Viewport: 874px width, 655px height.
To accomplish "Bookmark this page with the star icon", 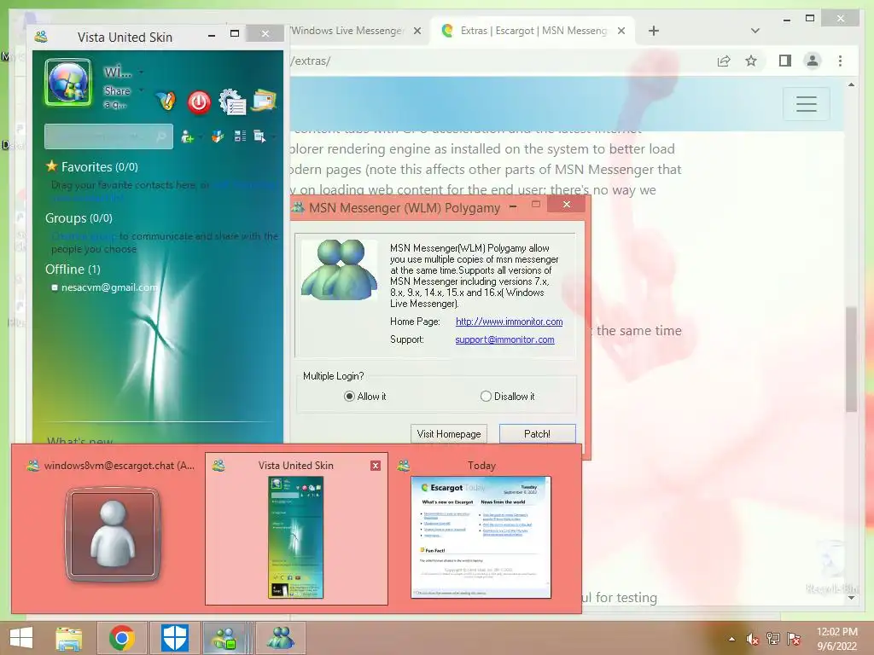I will click(x=751, y=61).
